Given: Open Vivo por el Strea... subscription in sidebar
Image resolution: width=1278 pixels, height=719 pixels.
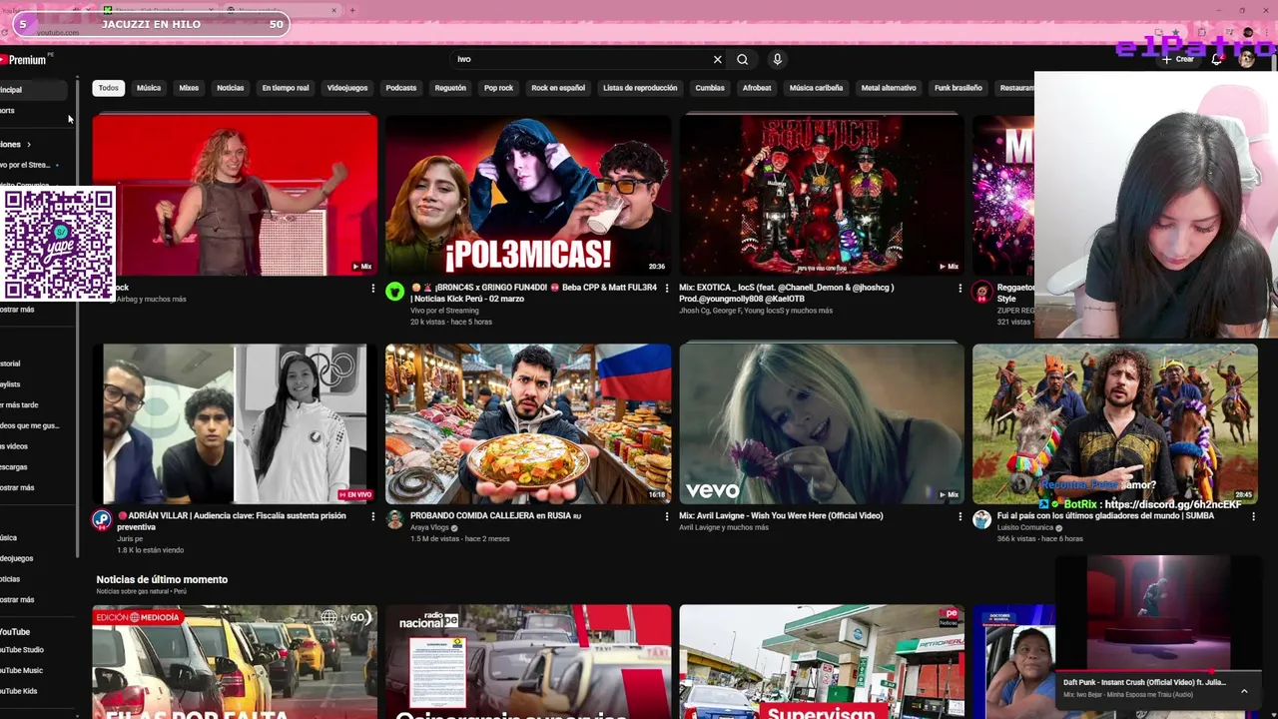Looking at the screenshot, I should click(x=33, y=165).
